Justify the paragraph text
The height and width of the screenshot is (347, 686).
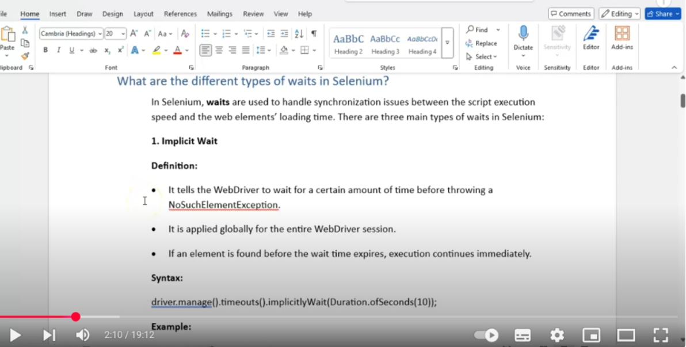(x=246, y=50)
